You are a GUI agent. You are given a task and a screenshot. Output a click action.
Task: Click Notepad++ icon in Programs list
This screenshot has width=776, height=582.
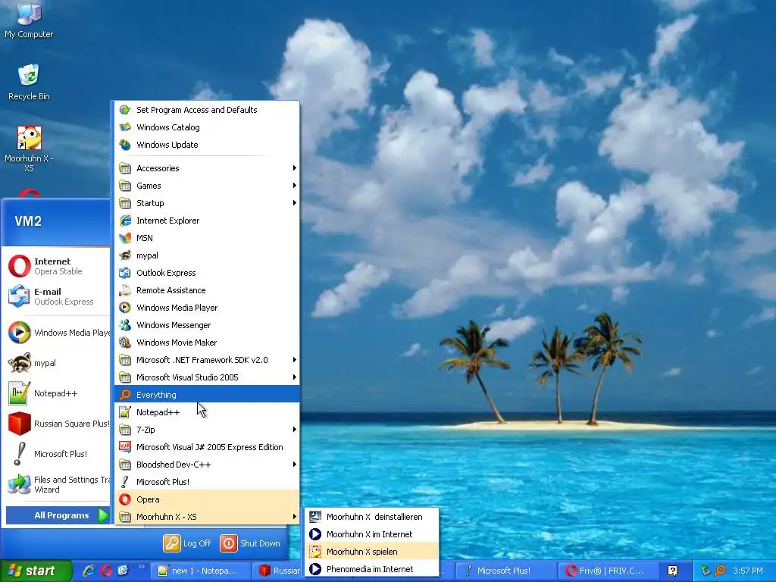point(125,412)
